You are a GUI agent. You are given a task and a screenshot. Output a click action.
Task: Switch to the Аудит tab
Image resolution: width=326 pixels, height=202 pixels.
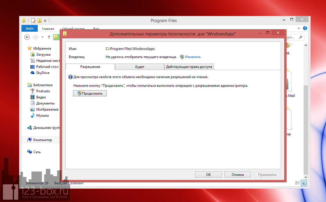[x=140, y=67]
